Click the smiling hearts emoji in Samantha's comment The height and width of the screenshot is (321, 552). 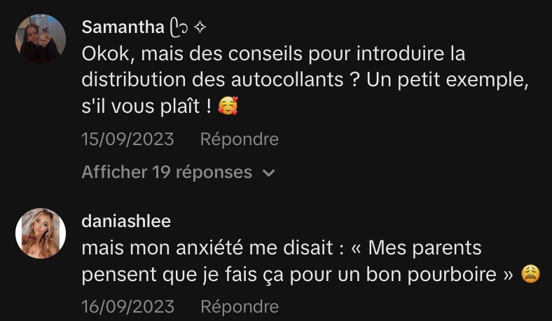coord(228,107)
